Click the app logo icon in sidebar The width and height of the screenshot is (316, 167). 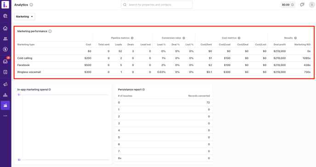pos(5,5)
